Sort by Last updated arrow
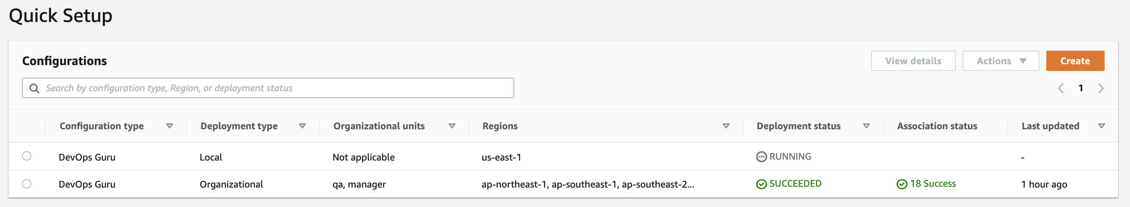The width and height of the screenshot is (1130, 207). 1101,126
